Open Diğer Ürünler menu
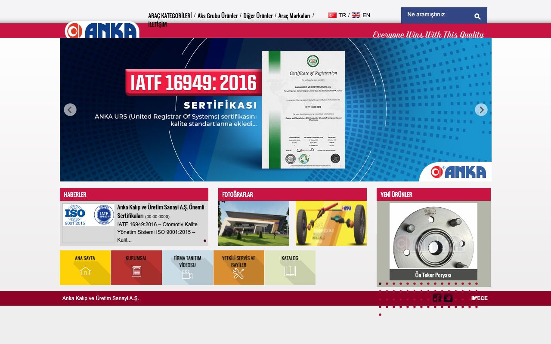 [x=258, y=15]
